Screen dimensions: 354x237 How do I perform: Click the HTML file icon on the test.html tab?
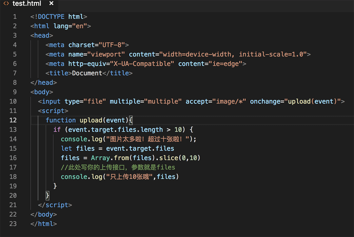click(x=6, y=3)
